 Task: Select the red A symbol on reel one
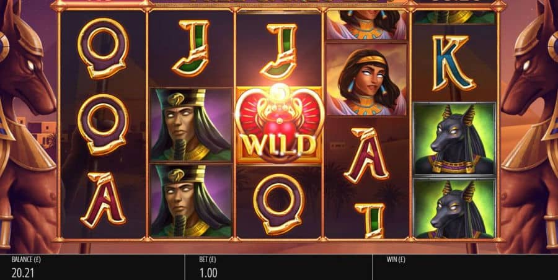click(x=103, y=200)
